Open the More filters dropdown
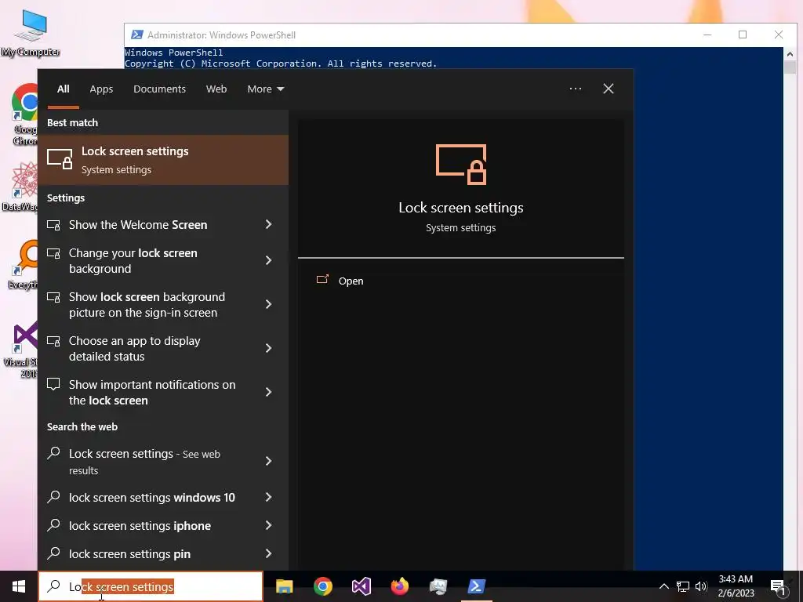 [x=265, y=89]
